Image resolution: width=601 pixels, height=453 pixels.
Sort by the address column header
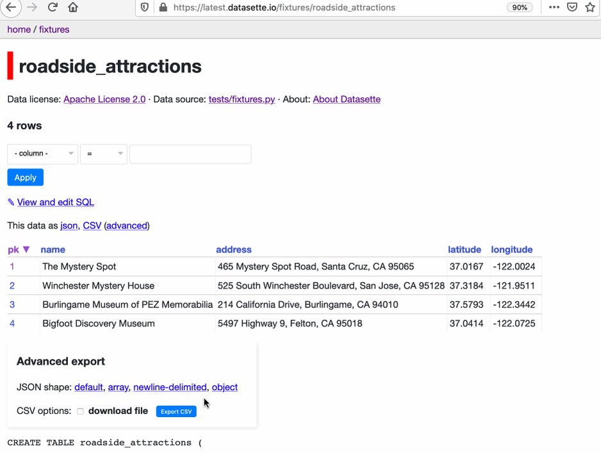click(234, 249)
